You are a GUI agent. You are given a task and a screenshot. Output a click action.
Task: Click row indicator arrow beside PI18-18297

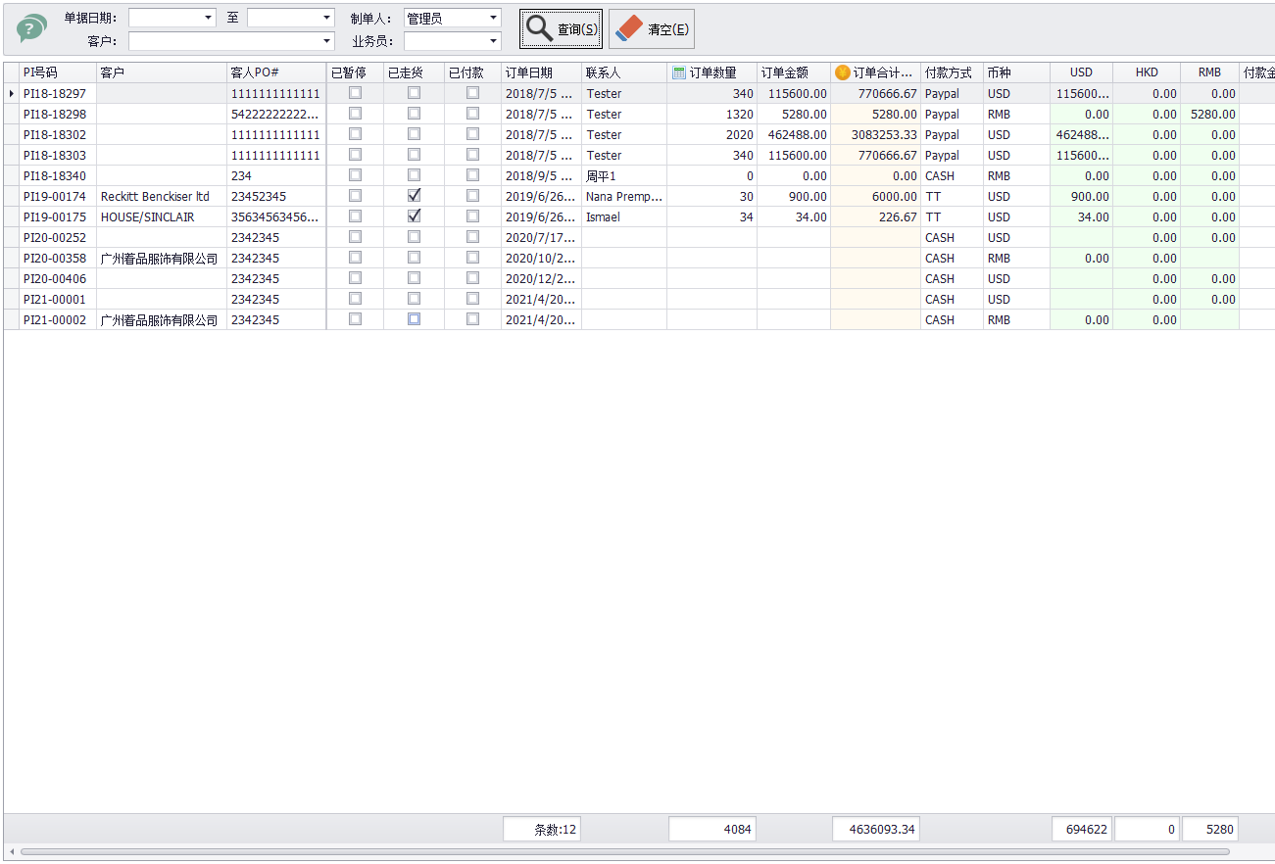point(11,94)
